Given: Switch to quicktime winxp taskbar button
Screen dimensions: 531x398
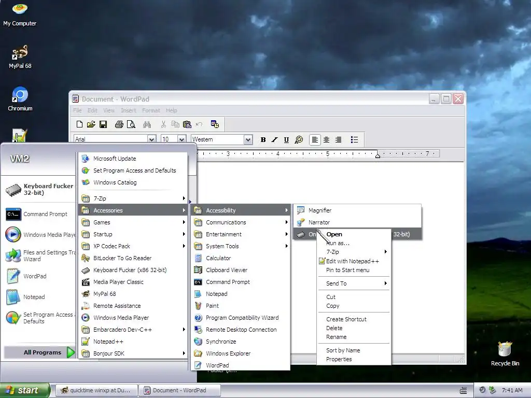Looking at the screenshot, I should point(96,390).
